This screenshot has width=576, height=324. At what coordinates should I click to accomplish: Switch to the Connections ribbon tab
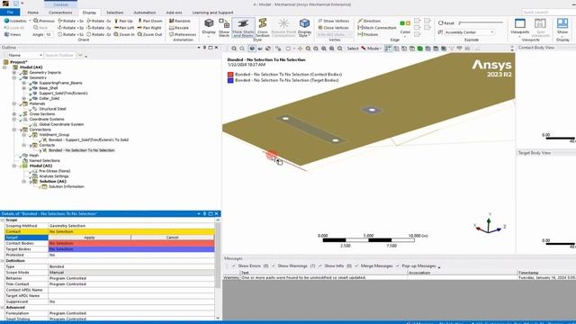click(x=60, y=13)
